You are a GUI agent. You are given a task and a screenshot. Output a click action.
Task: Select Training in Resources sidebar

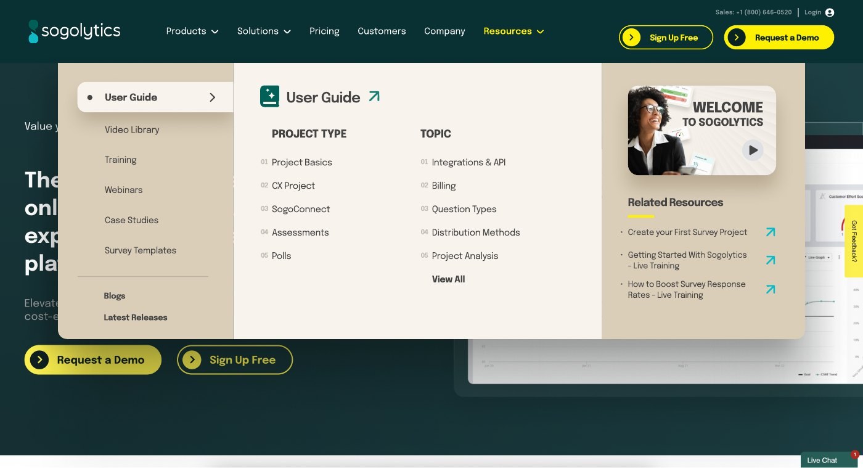(121, 160)
